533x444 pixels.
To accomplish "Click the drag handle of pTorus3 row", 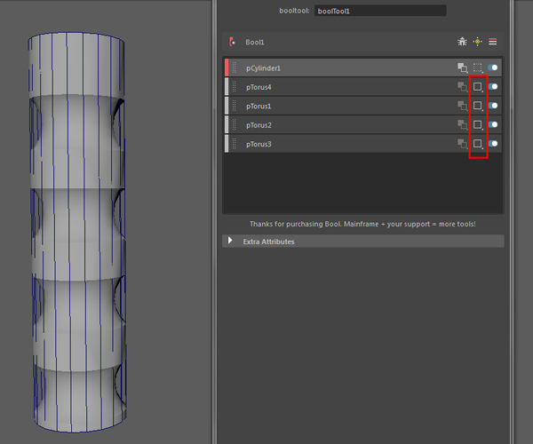I will (x=235, y=144).
